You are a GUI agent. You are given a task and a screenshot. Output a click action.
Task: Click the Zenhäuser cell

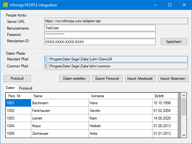(x=60, y=134)
